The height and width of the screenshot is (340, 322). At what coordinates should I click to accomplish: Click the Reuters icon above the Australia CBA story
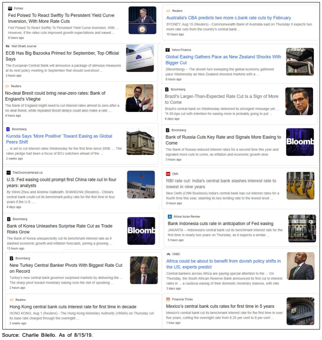pyautogui.click(x=168, y=11)
